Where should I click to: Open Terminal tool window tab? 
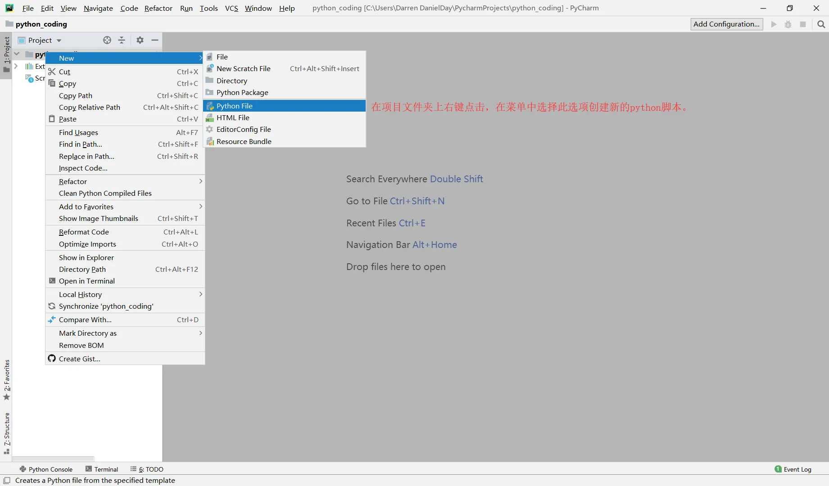click(x=102, y=469)
